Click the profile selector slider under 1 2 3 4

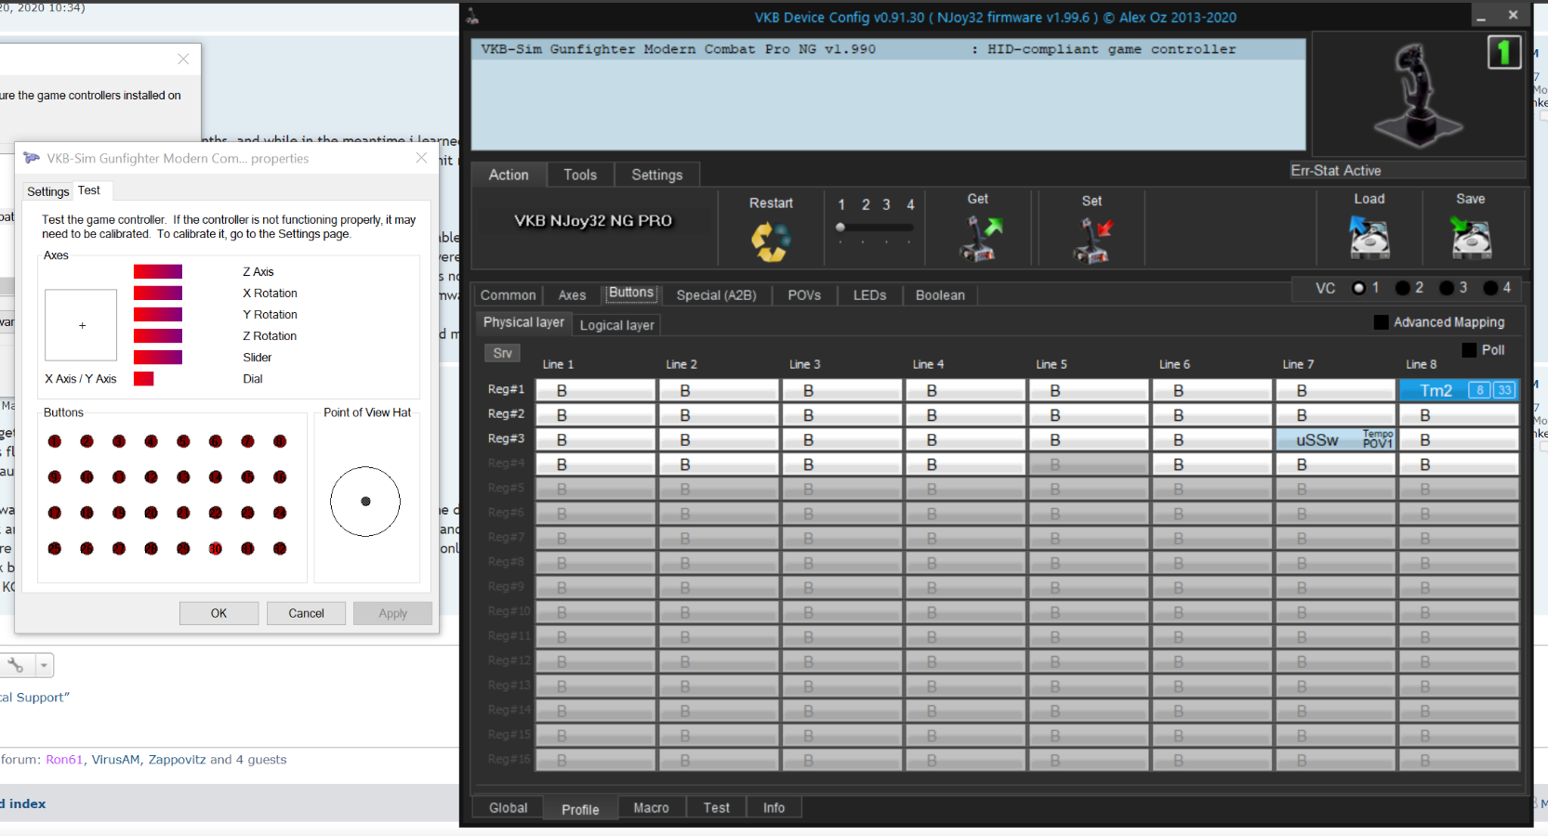[x=874, y=228]
